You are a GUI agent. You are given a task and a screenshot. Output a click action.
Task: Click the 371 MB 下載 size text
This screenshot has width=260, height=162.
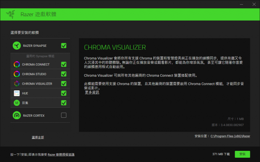[x=221, y=154]
